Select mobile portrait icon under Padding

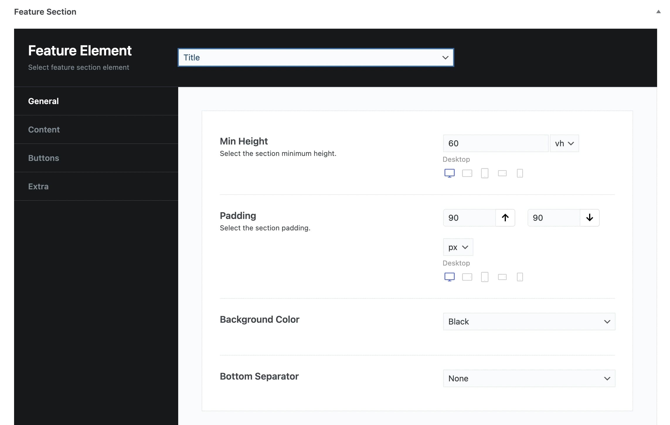pyautogui.click(x=520, y=277)
